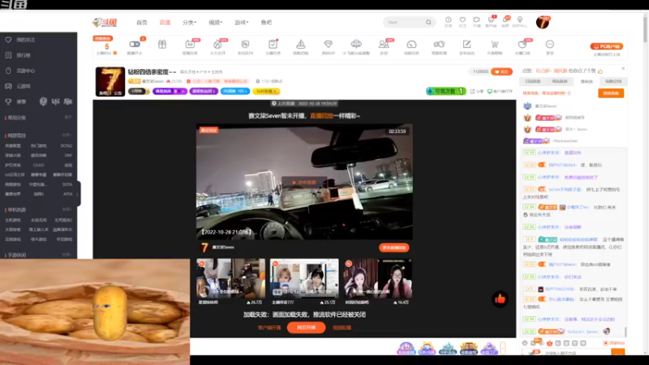
Task: Click orange more-replays button below video
Action: tap(393, 247)
